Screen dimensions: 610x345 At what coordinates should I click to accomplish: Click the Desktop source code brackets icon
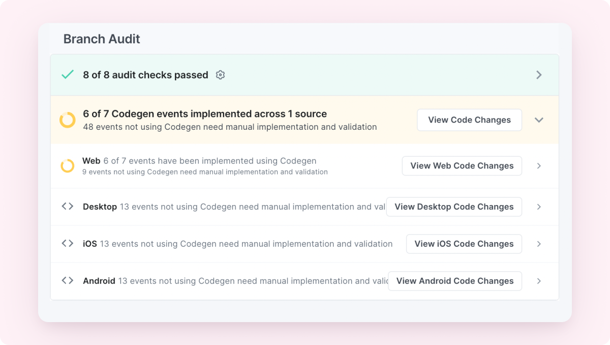click(x=68, y=207)
